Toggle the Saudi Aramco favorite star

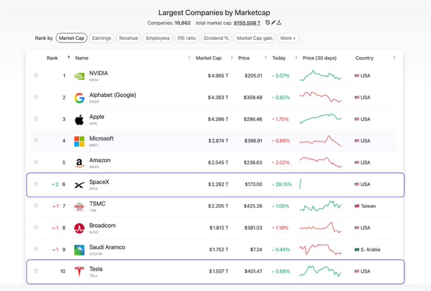coord(36,249)
